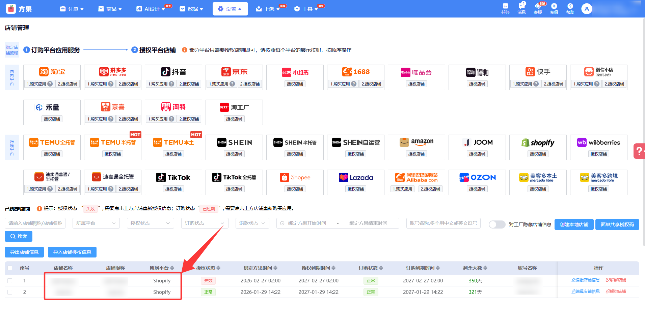Click help icon beside 淘宝 购买应用
This screenshot has height=311, width=645.
tap(50, 84)
